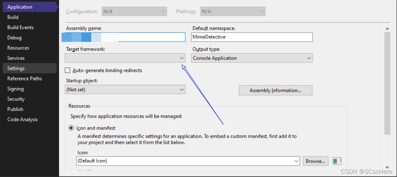This screenshot has width=397, height=177.
Task: Select the Icon and manifest radio button
Action: click(71, 128)
